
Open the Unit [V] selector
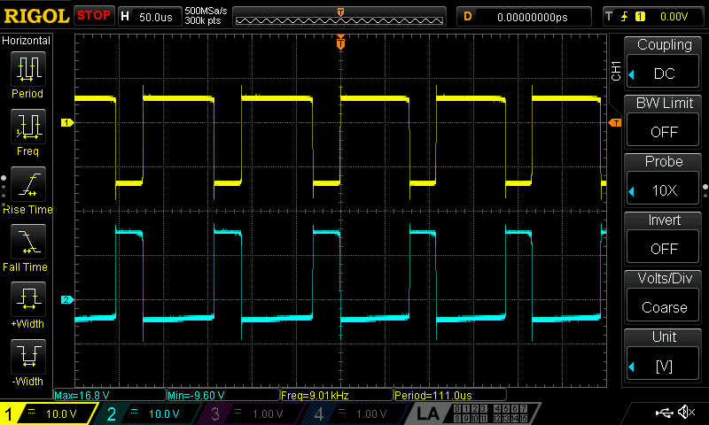pos(664,355)
